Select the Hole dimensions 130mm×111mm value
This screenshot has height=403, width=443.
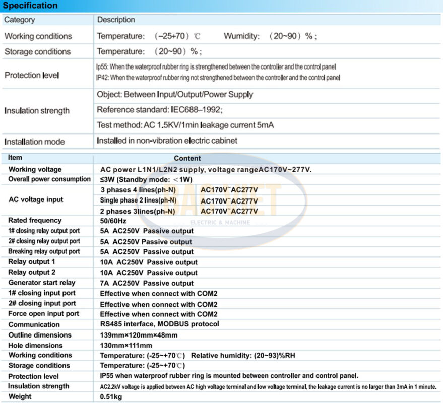point(126,345)
